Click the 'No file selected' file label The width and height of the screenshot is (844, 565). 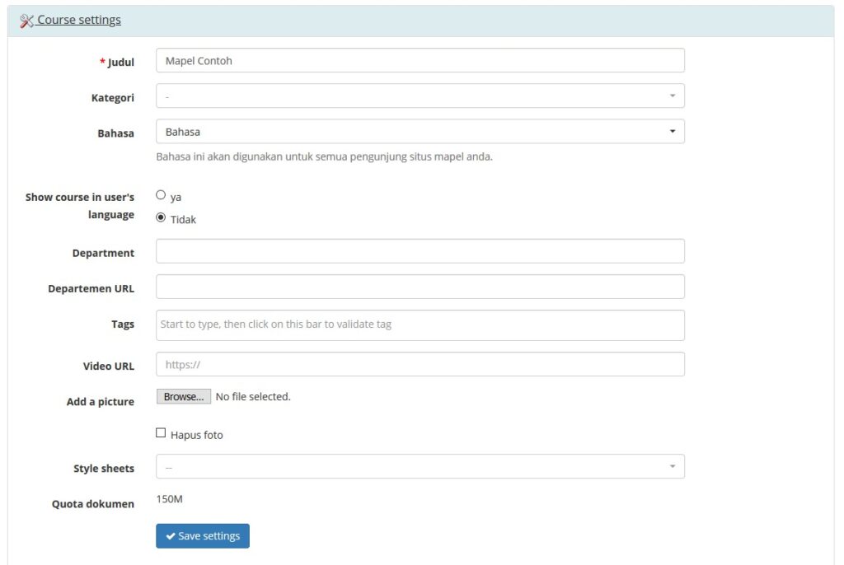point(253,397)
